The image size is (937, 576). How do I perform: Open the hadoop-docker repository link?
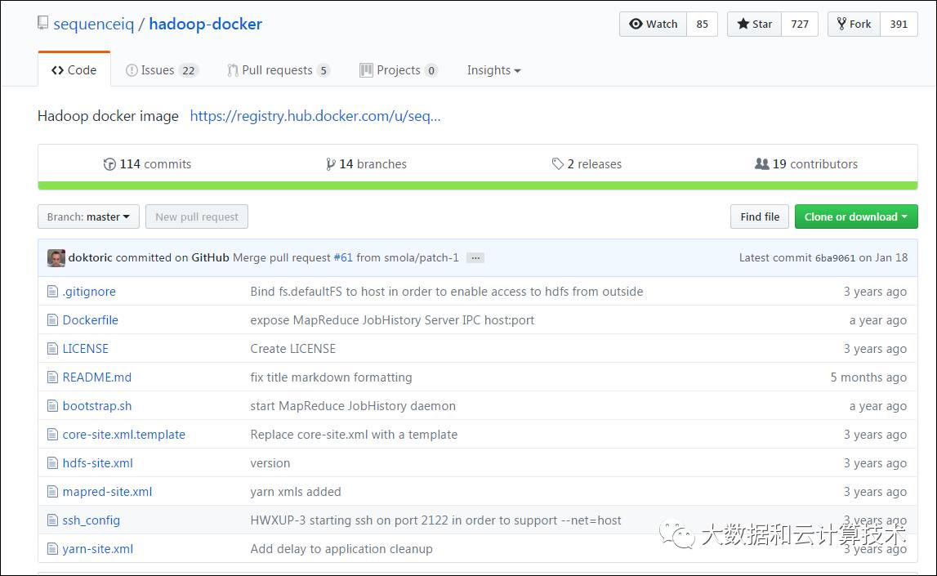tap(206, 24)
